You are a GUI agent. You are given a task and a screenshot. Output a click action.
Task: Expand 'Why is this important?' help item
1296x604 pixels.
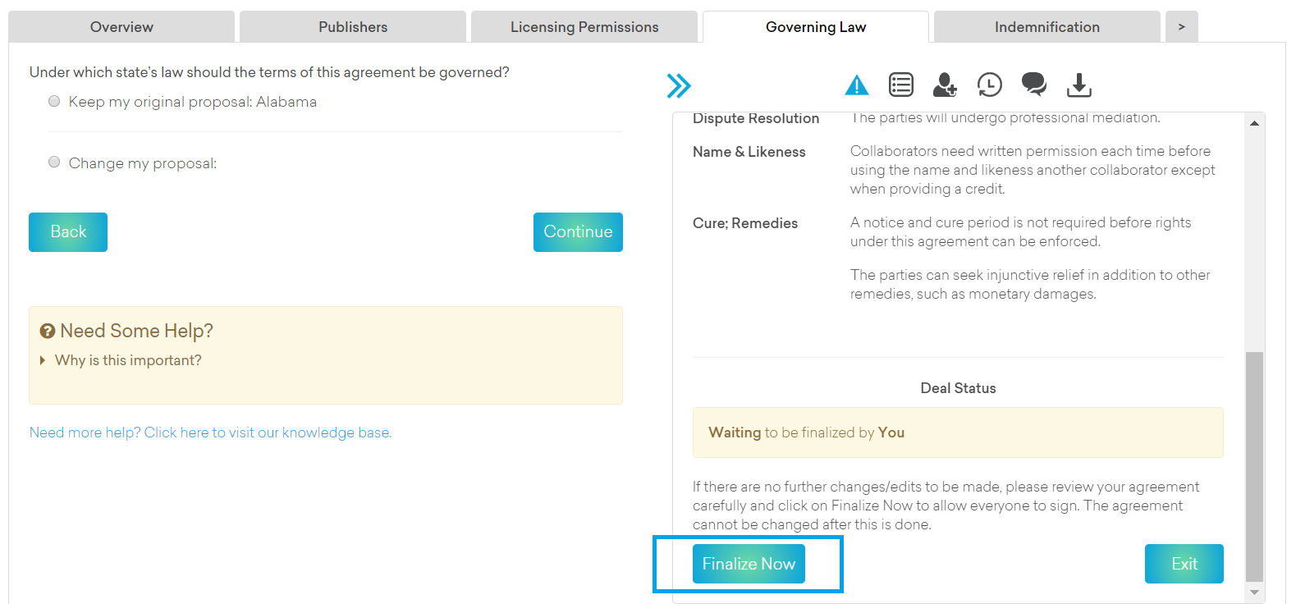point(127,360)
